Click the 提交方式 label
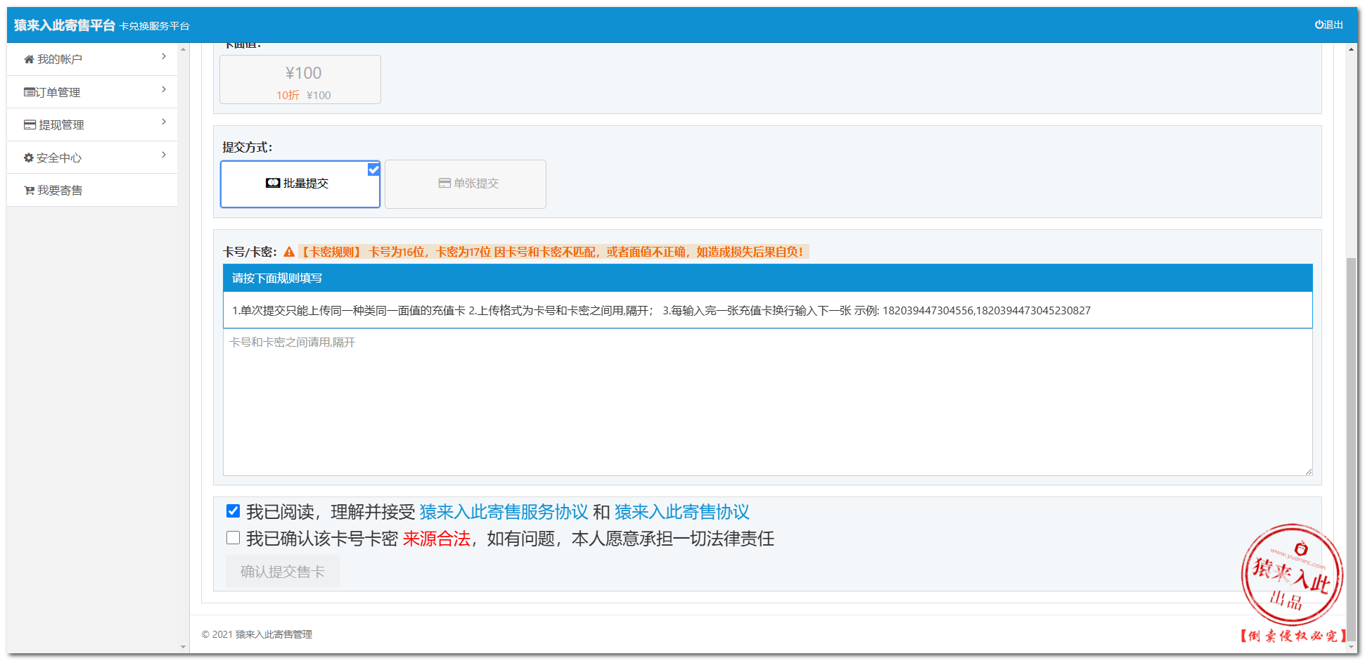 coord(247,147)
